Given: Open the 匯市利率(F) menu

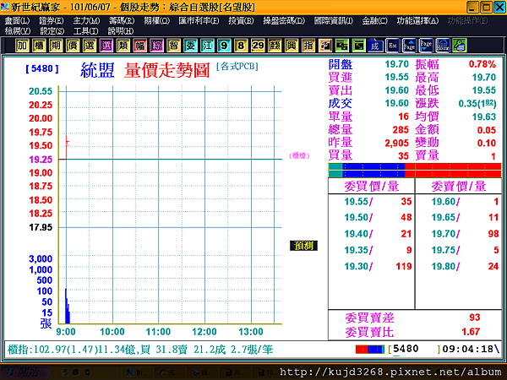Looking at the screenshot, I should pos(199,20).
